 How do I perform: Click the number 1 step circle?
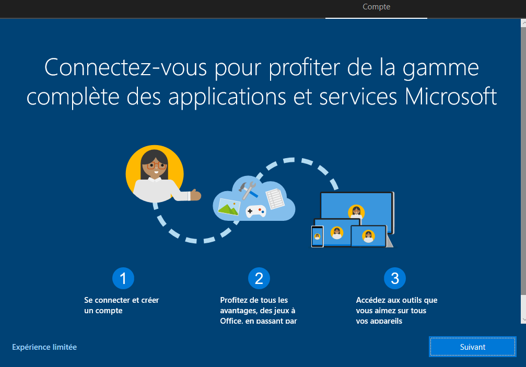(123, 278)
